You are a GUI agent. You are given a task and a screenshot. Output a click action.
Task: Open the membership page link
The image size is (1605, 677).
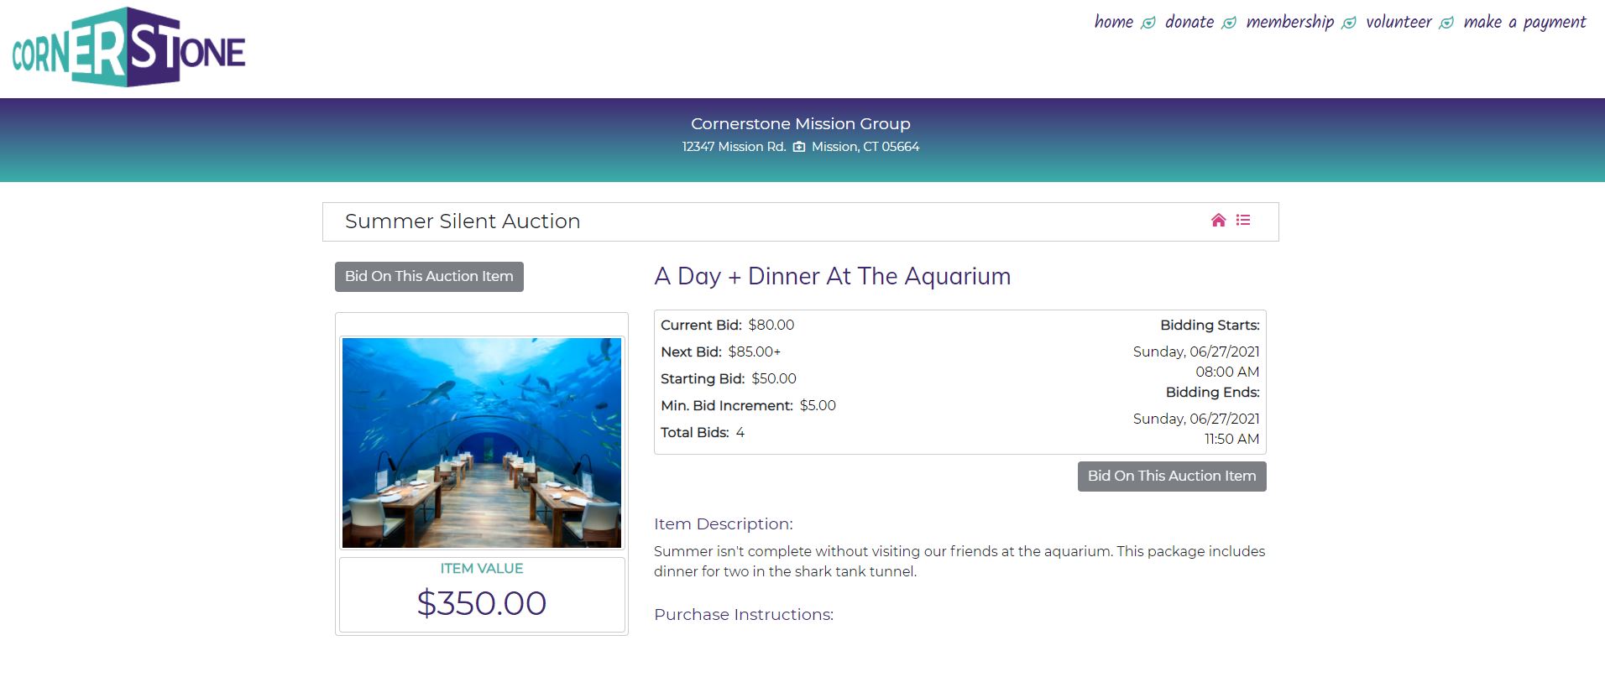pyautogui.click(x=1289, y=22)
